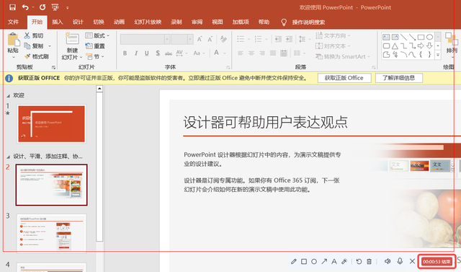The image size is (461, 272).
Task: Delete annotations with the trash icon
Action: click(x=369, y=261)
